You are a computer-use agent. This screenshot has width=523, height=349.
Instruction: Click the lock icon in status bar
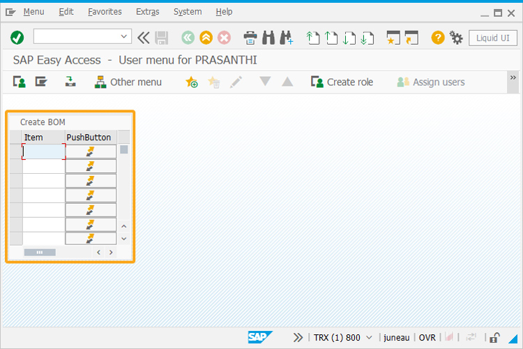tap(494, 338)
